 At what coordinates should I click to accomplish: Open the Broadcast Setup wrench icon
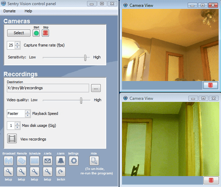(x=8, y=172)
